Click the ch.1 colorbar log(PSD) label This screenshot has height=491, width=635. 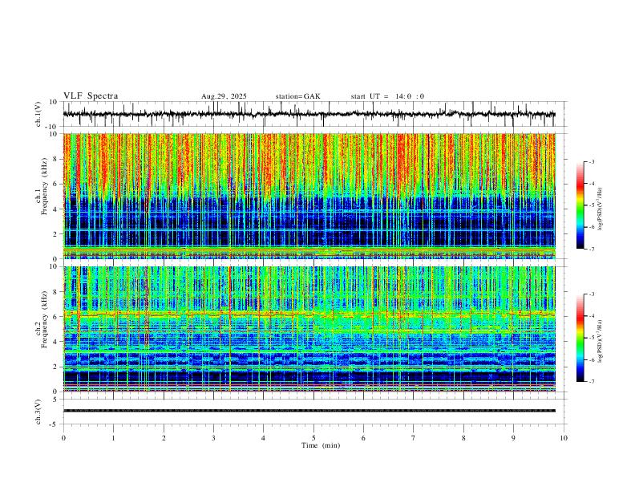click(x=600, y=209)
